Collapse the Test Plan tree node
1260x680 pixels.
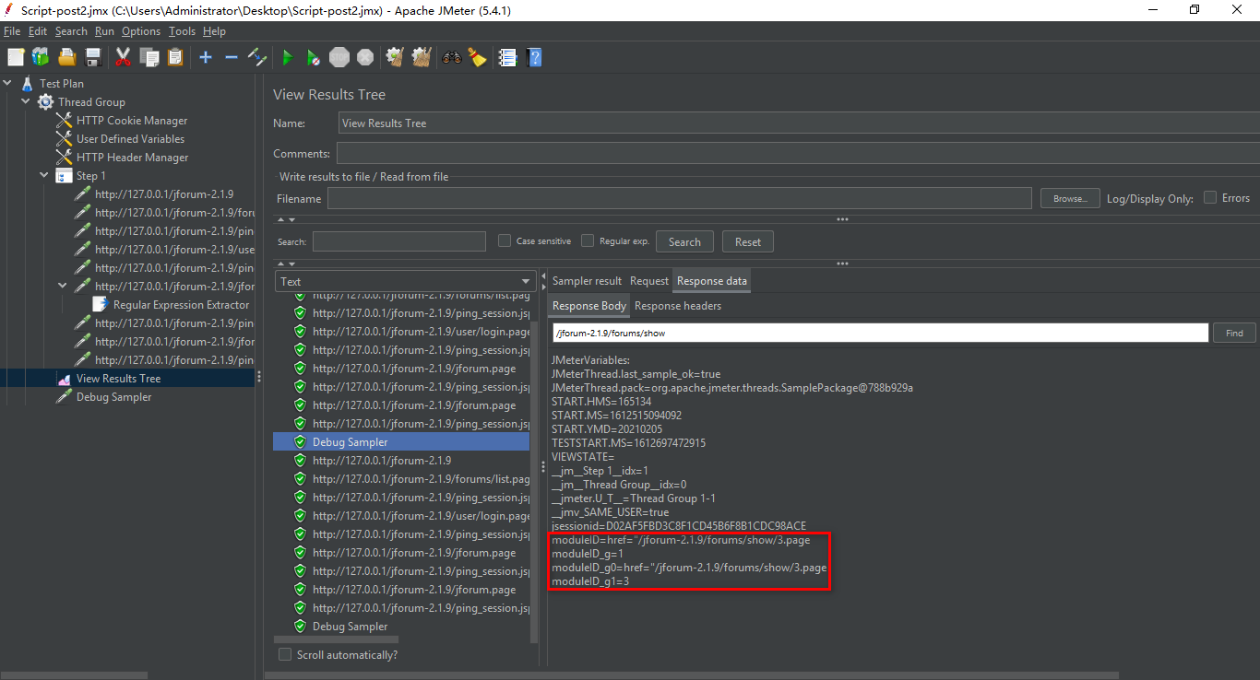click(x=7, y=83)
